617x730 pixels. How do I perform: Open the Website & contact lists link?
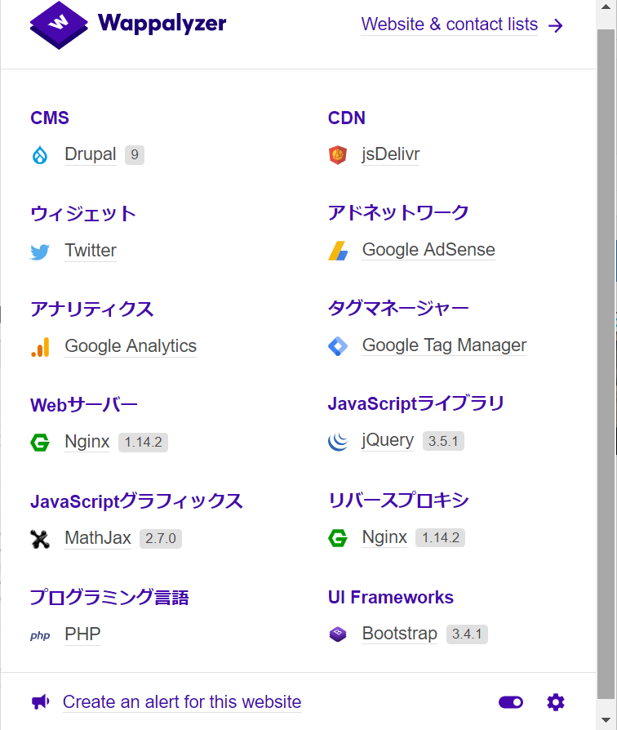coord(450,24)
